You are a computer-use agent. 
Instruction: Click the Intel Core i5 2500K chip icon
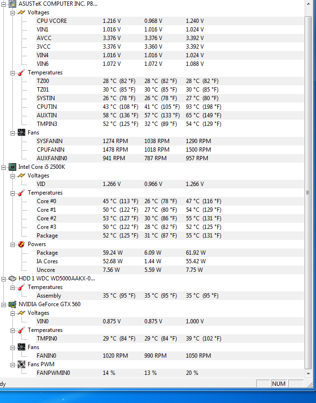(12, 167)
